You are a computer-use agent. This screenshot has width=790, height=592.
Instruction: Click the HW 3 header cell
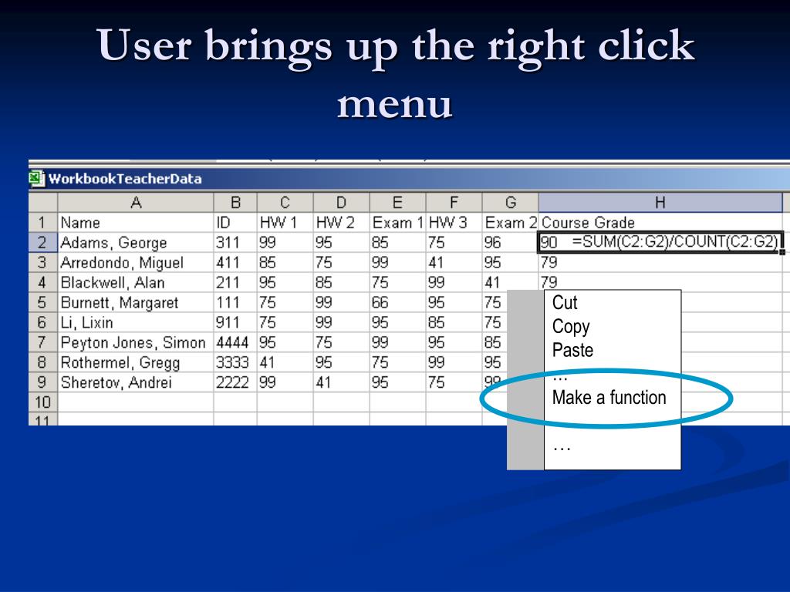454,223
